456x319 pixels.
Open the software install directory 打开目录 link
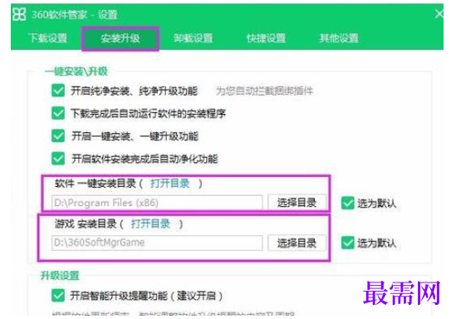[169, 184]
